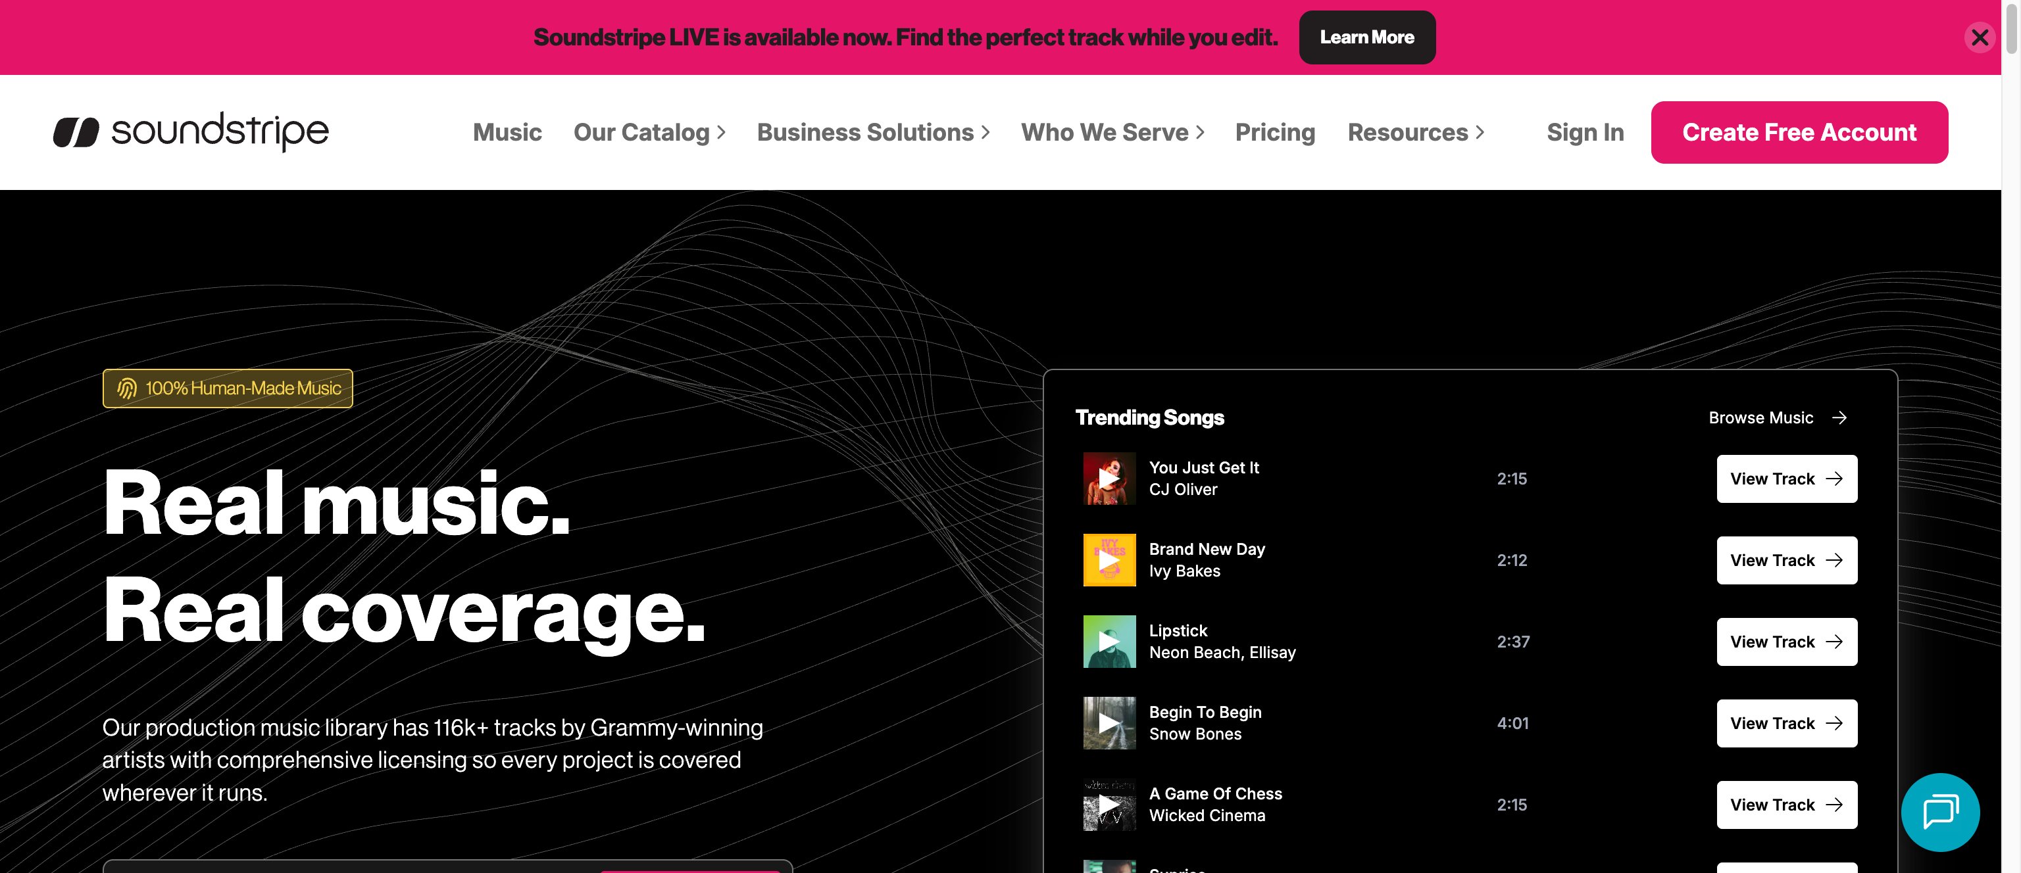Expand the Who We Serve menu
This screenshot has width=2021, height=873.
1112,132
